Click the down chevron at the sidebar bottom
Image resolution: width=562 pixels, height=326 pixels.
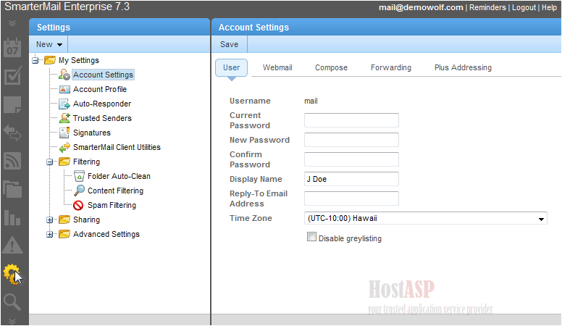[x=12, y=321]
